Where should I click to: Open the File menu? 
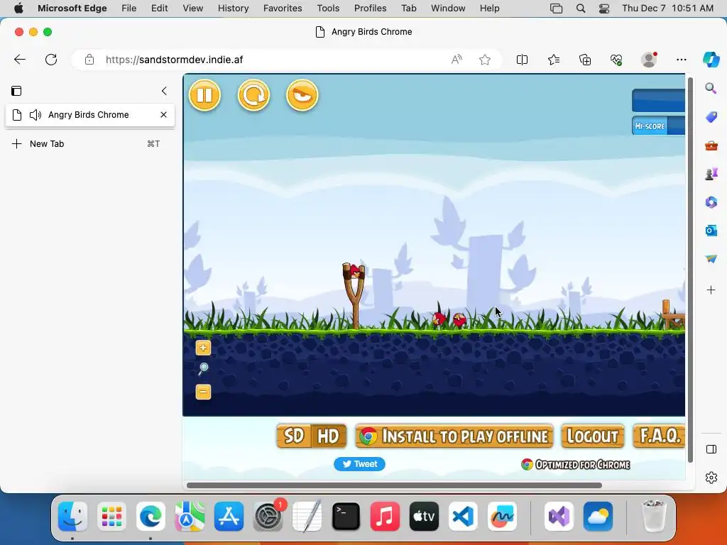click(129, 9)
